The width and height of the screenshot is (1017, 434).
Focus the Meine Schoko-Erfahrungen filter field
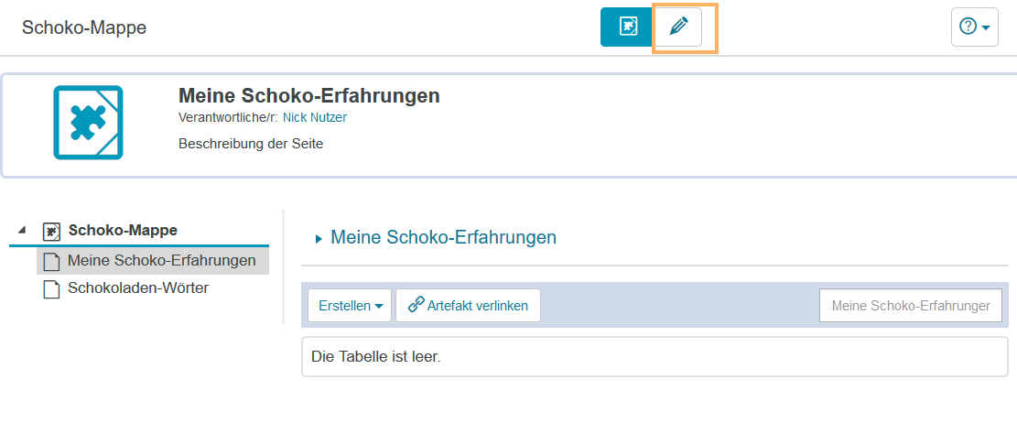click(x=910, y=306)
